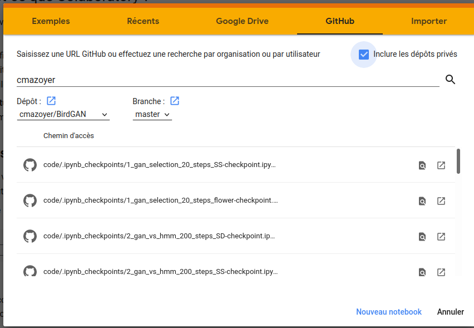Click the file list vertical scrollbar thumb
The width and height of the screenshot is (474, 328).
coord(458,161)
